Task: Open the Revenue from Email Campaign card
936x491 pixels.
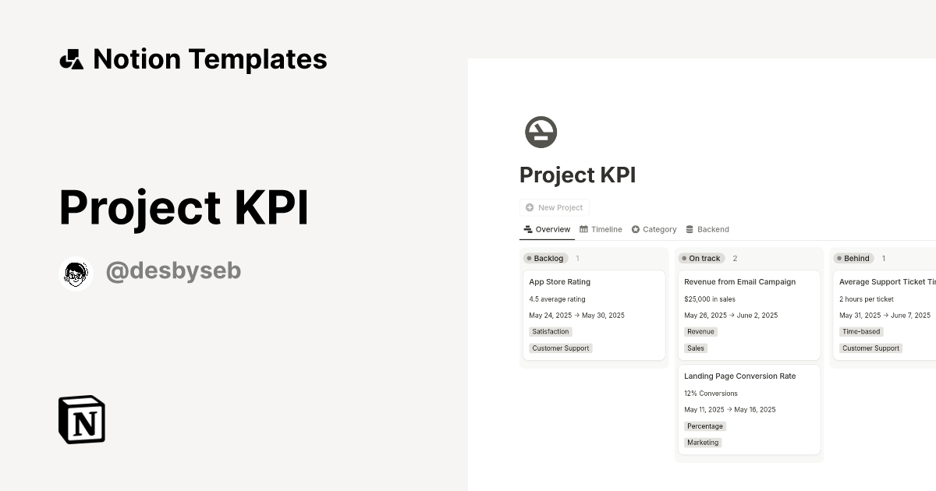Action: (x=739, y=281)
